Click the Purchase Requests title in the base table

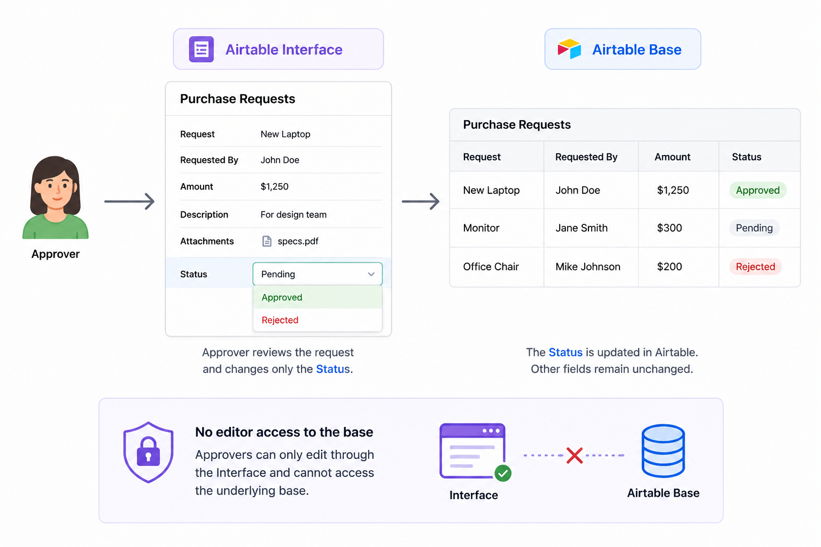pyautogui.click(x=517, y=124)
